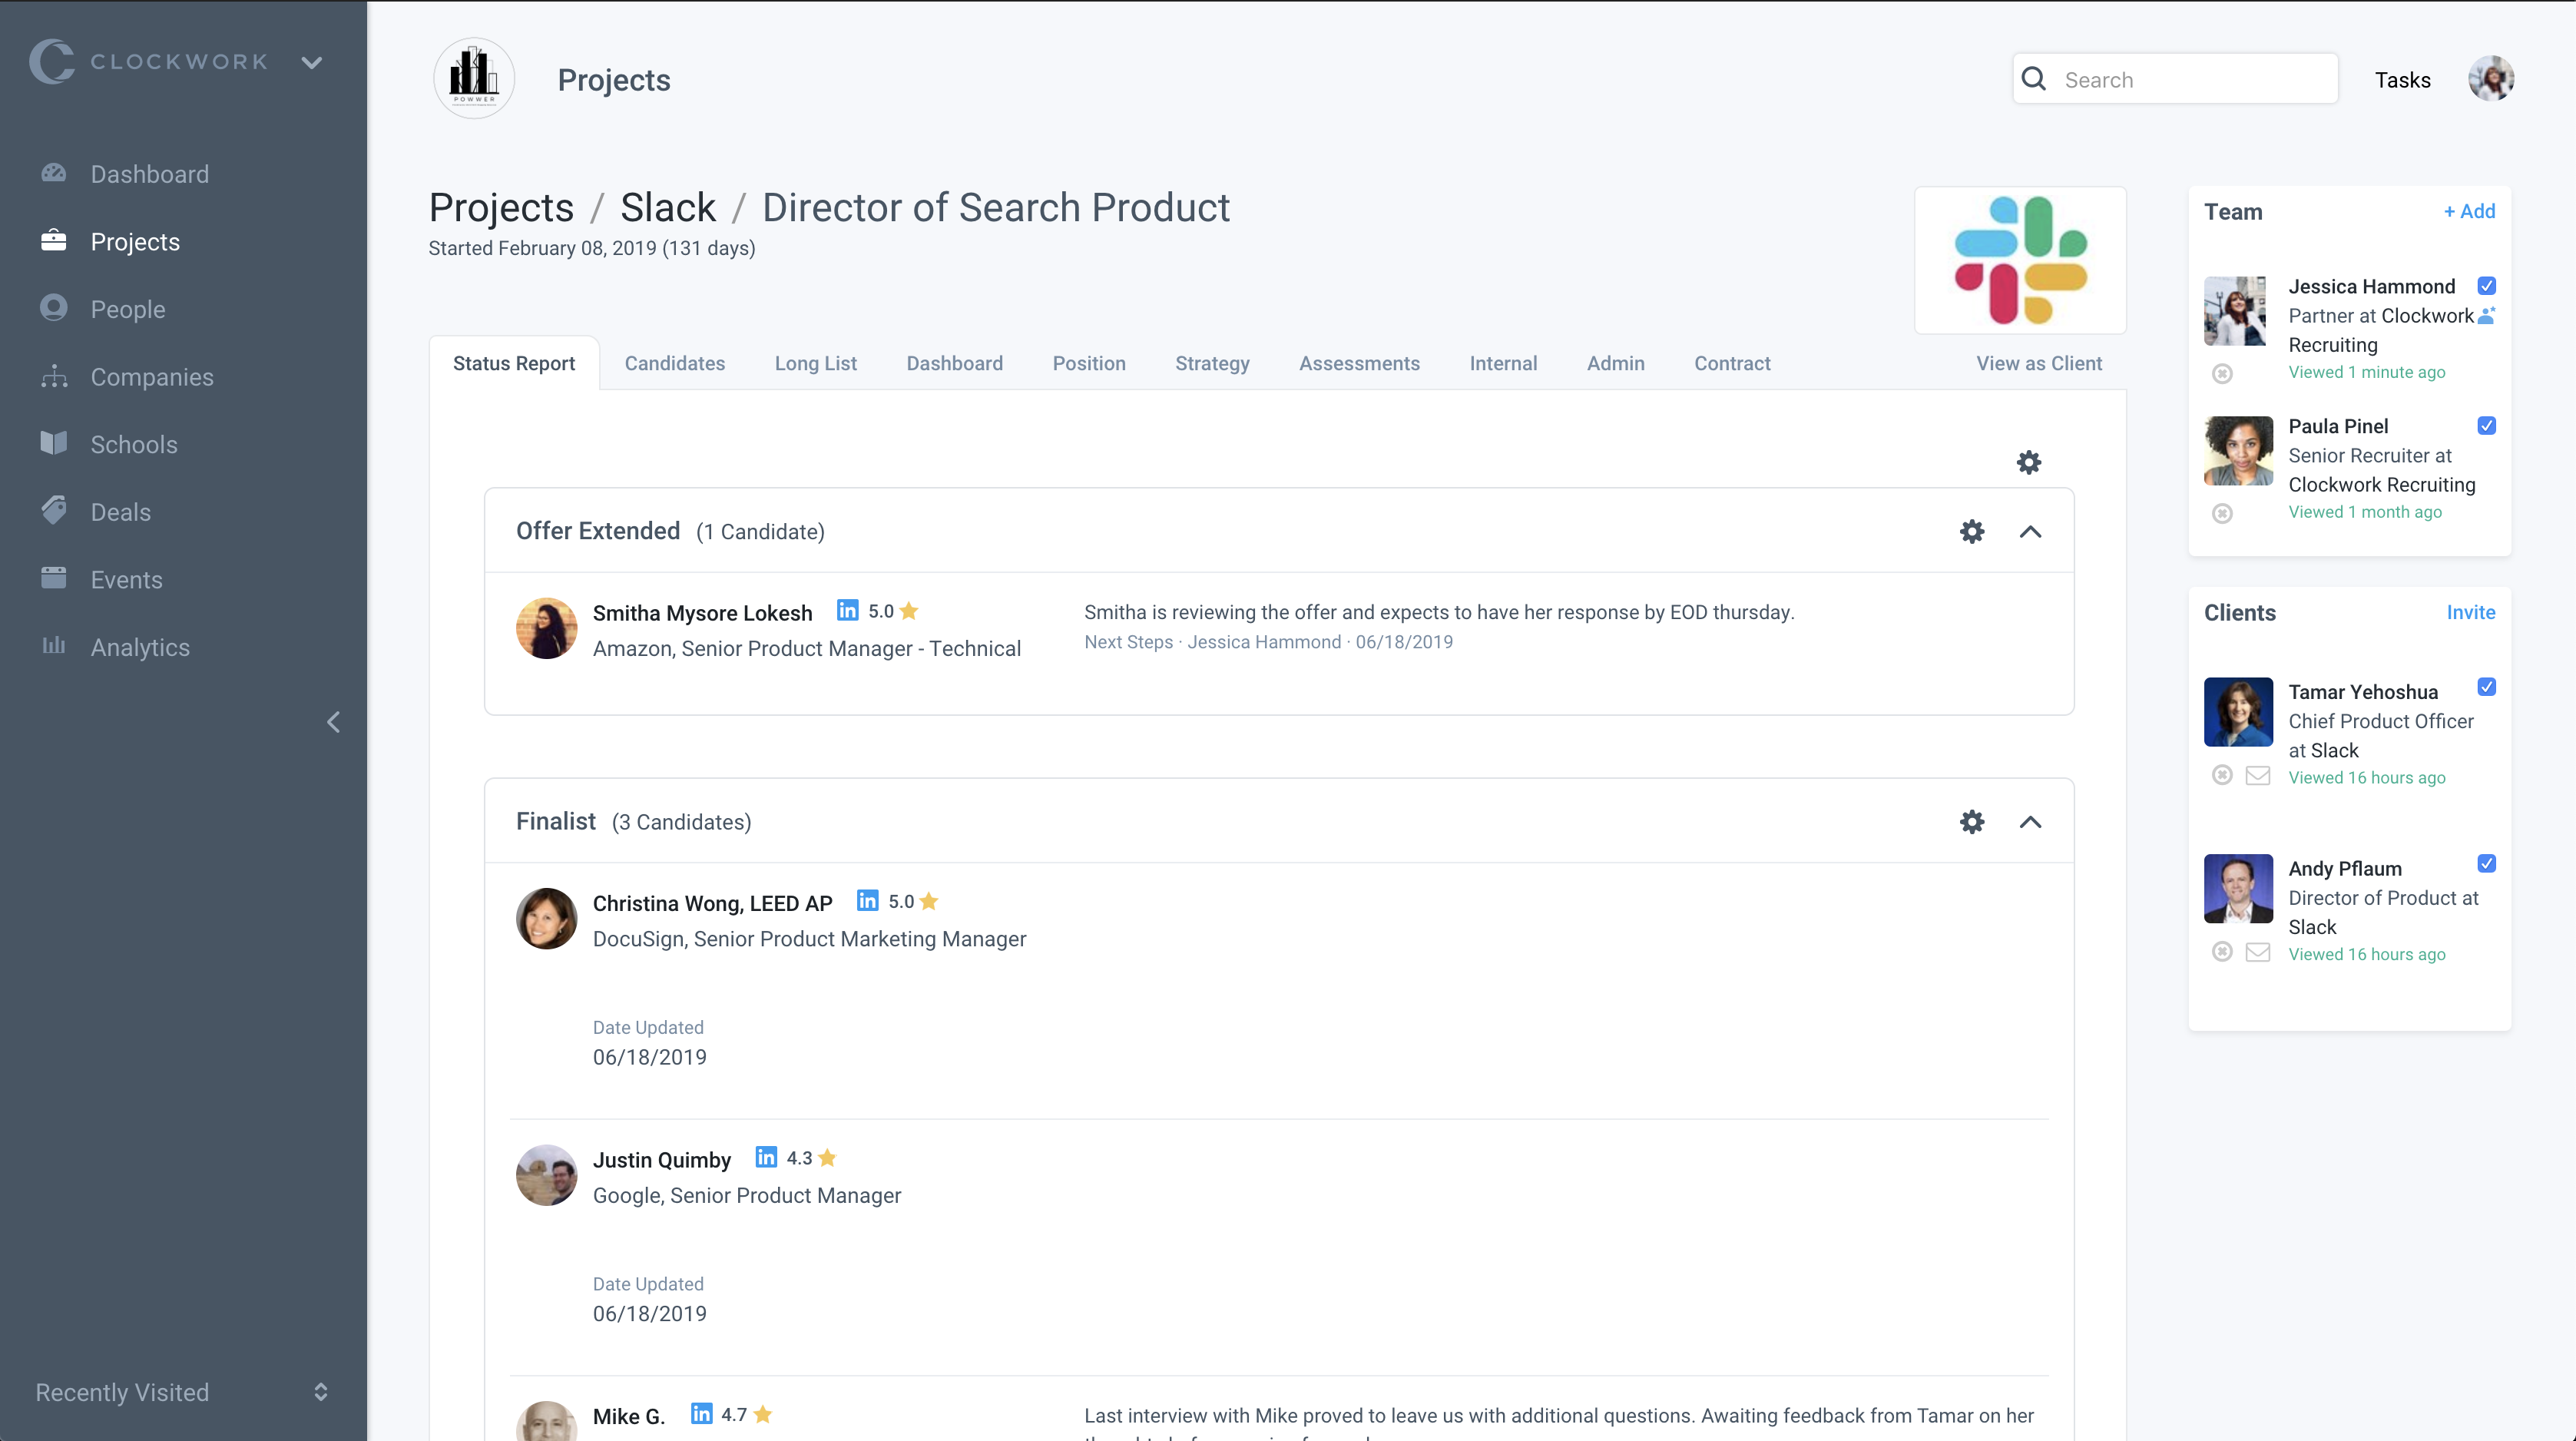The image size is (2576, 1441).
Task: Click the 'Viewed 1 minute ago' text
Action: coord(2366,372)
